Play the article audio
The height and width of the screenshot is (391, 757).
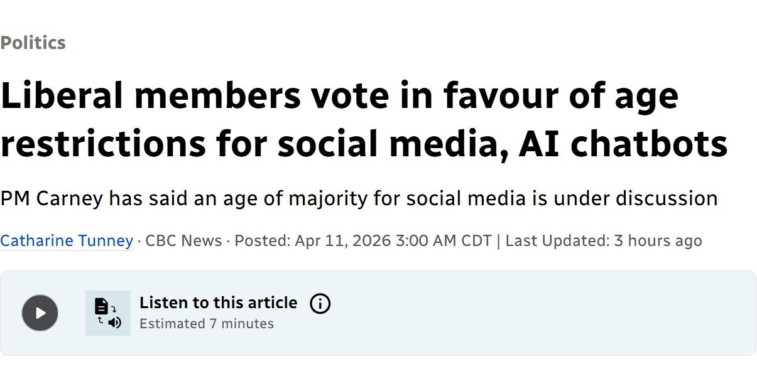(x=40, y=313)
